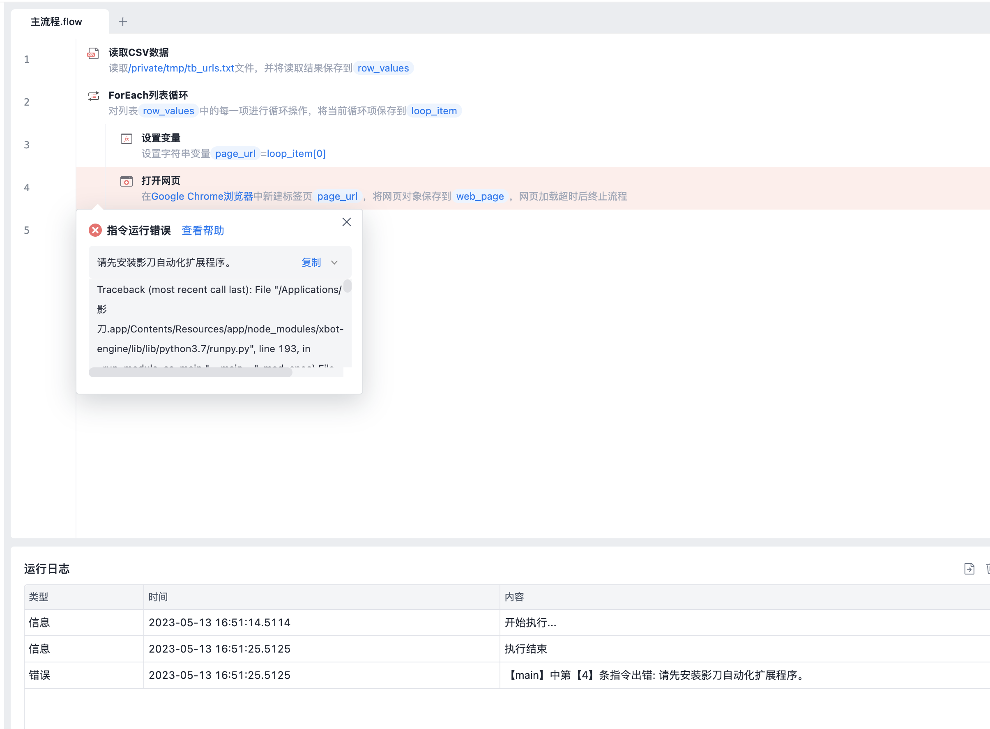Click the page_url variable in step 4
Screen dimensions: 990x729
[x=337, y=196]
